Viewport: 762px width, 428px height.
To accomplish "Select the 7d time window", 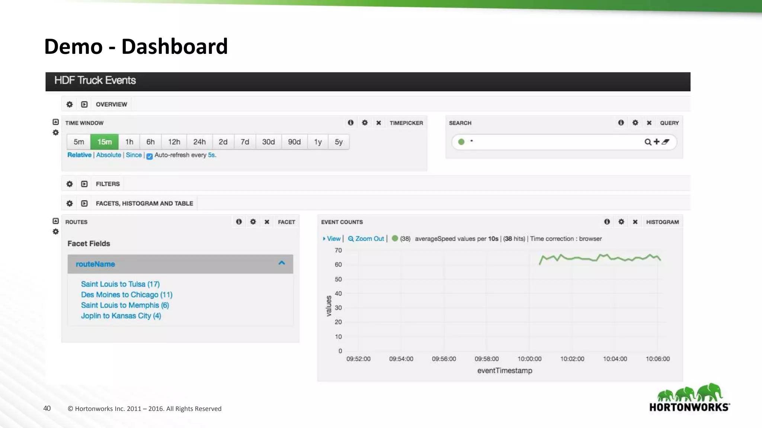I will (245, 142).
